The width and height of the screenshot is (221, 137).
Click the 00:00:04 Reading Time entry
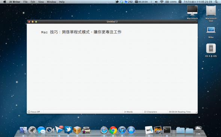[180, 112]
